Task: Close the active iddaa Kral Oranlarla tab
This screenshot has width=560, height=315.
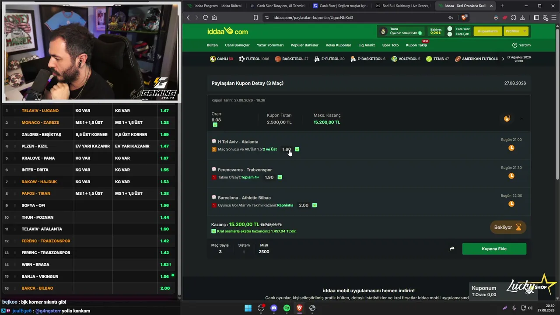Action: (491, 6)
